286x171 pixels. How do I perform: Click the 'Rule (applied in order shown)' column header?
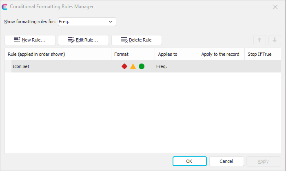click(57, 54)
